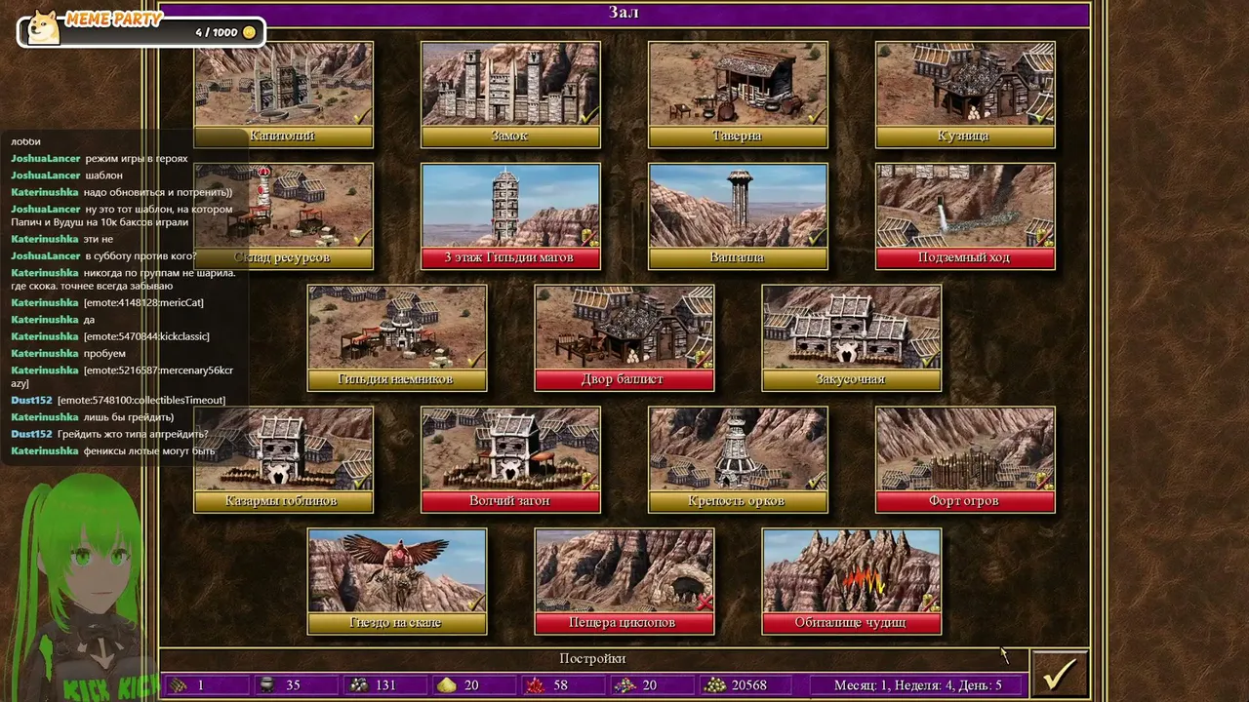Click the yellow sulfur resource icon
1249x702 pixels.
446,685
